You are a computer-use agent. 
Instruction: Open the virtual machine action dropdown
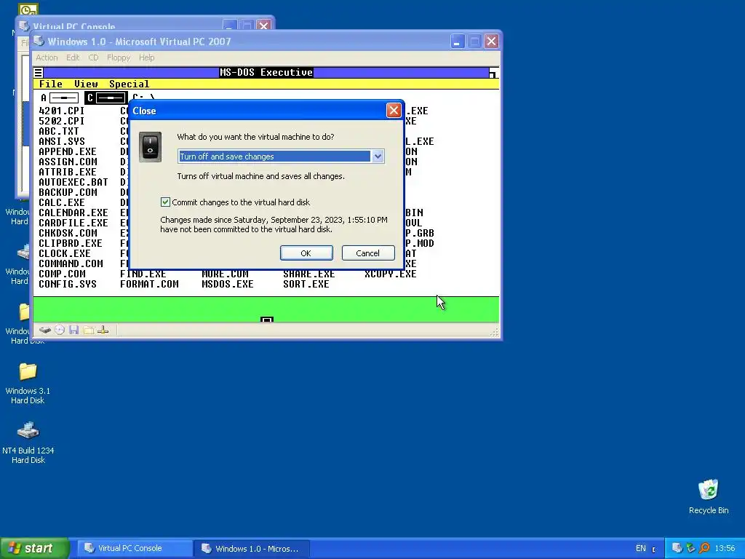(281, 156)
